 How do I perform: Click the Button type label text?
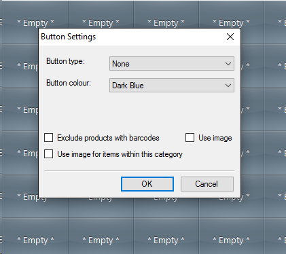(65, 61)
